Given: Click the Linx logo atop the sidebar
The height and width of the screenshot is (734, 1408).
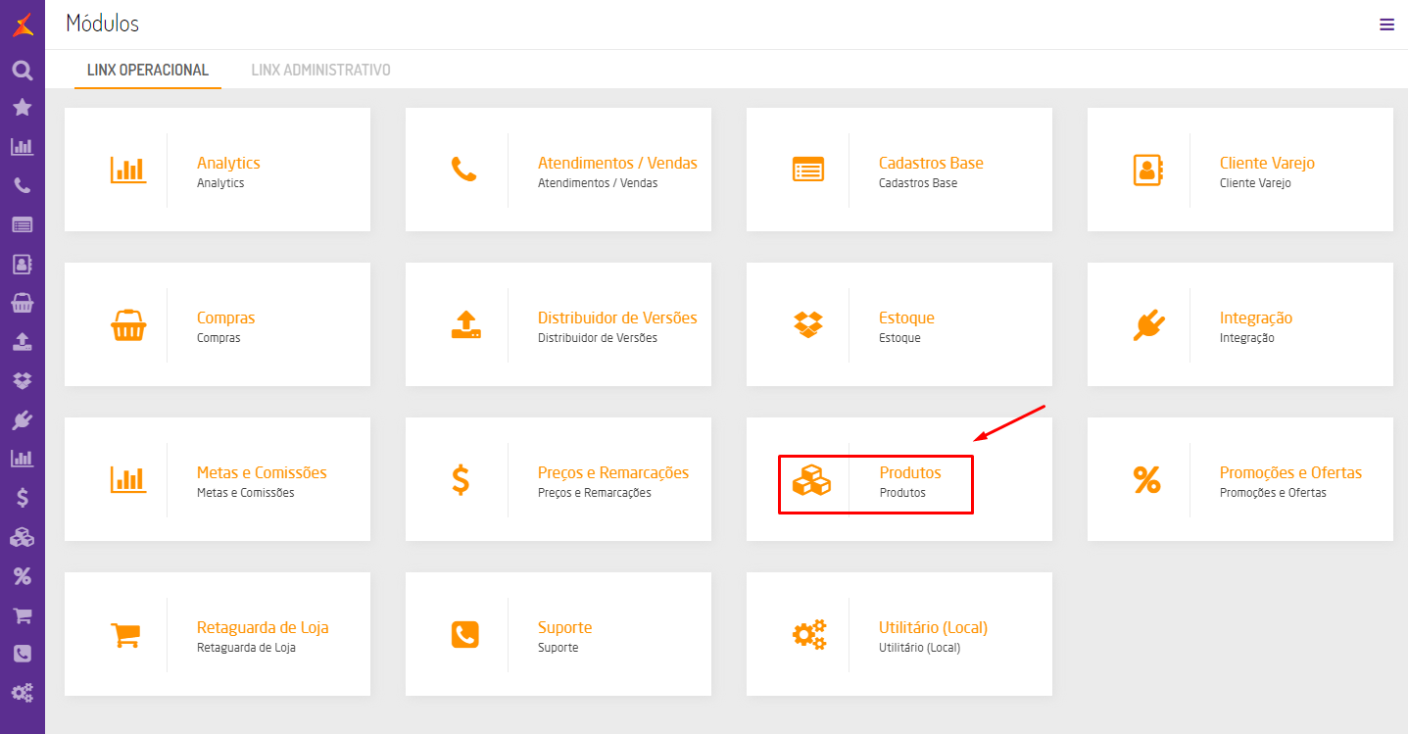Looking at the screenshot, I should click(23, 24).
